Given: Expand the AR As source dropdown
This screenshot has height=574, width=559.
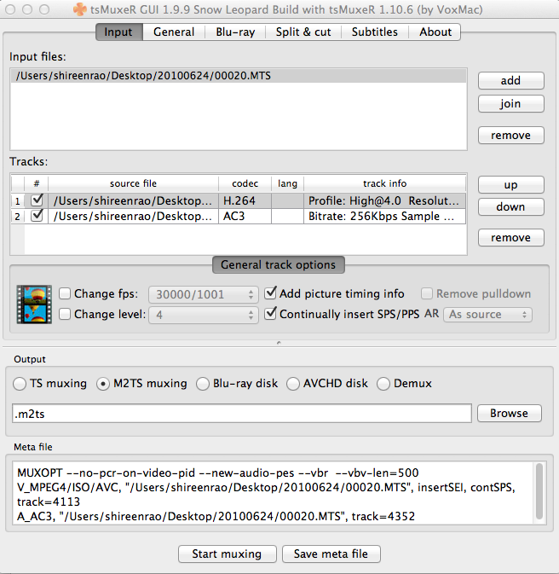Looking at the screenshot, I should [487, 315].
